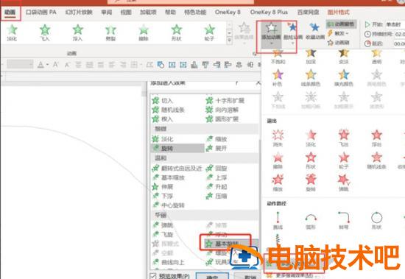Choose the 弹跳 exit effect

pos(344,183)
